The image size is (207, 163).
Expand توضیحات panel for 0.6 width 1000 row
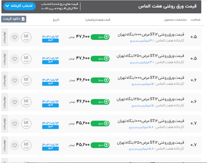click(x=4, y=80)
